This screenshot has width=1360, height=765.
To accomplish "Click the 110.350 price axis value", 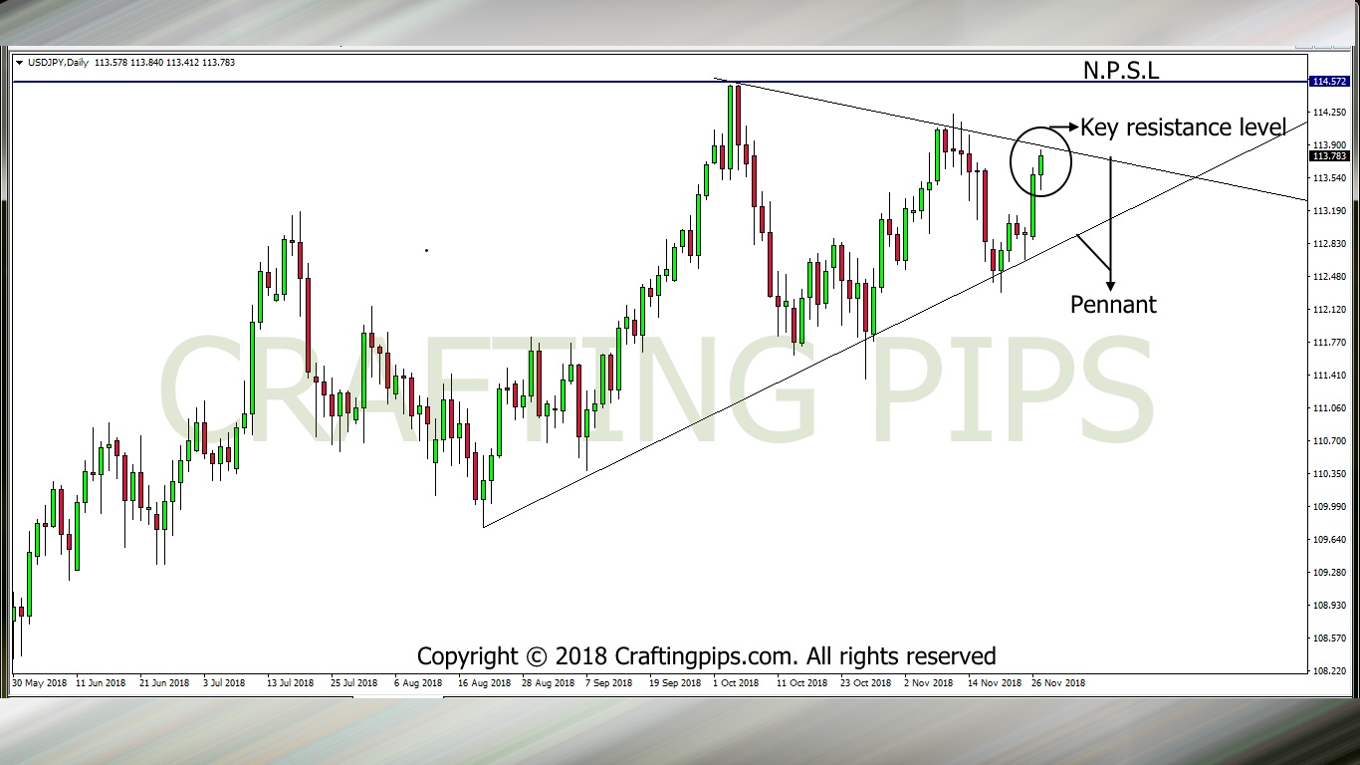I will (1329, 474).
